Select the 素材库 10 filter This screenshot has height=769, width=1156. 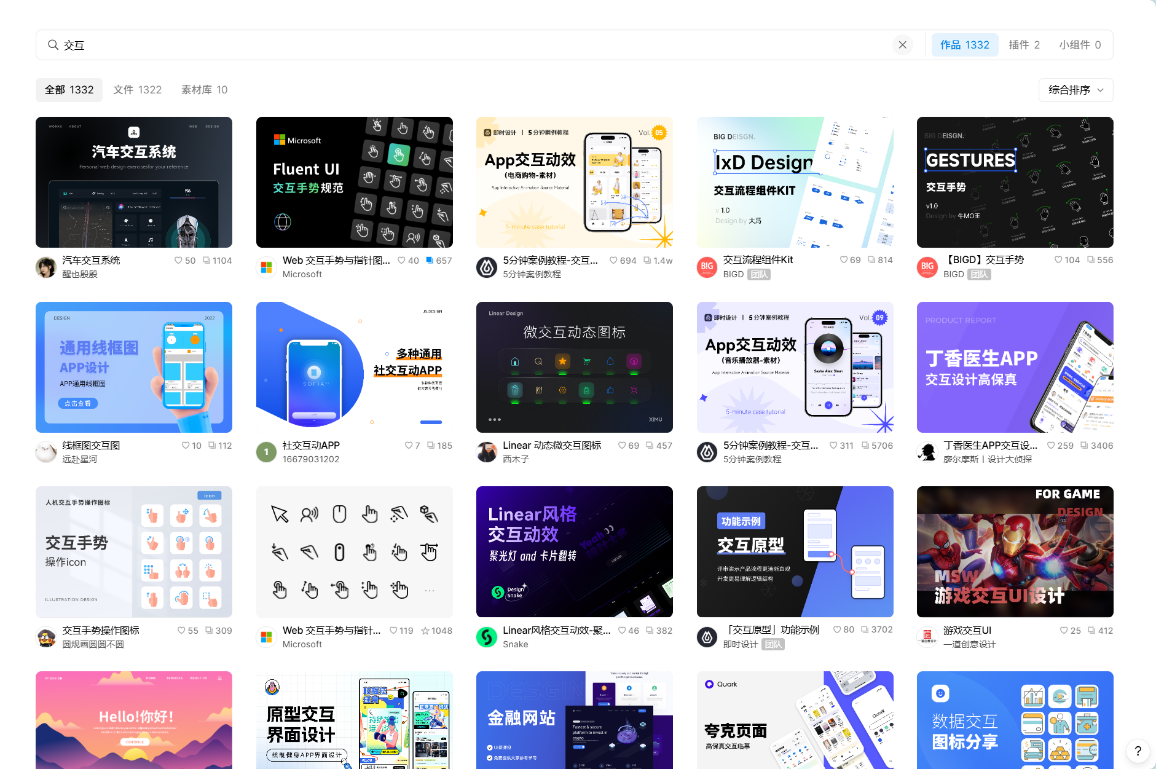coord(204,90)
